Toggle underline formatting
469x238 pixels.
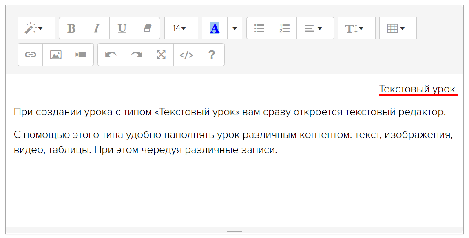point(122,28)
